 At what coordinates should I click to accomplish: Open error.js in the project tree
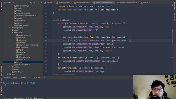tap(19, 8)
